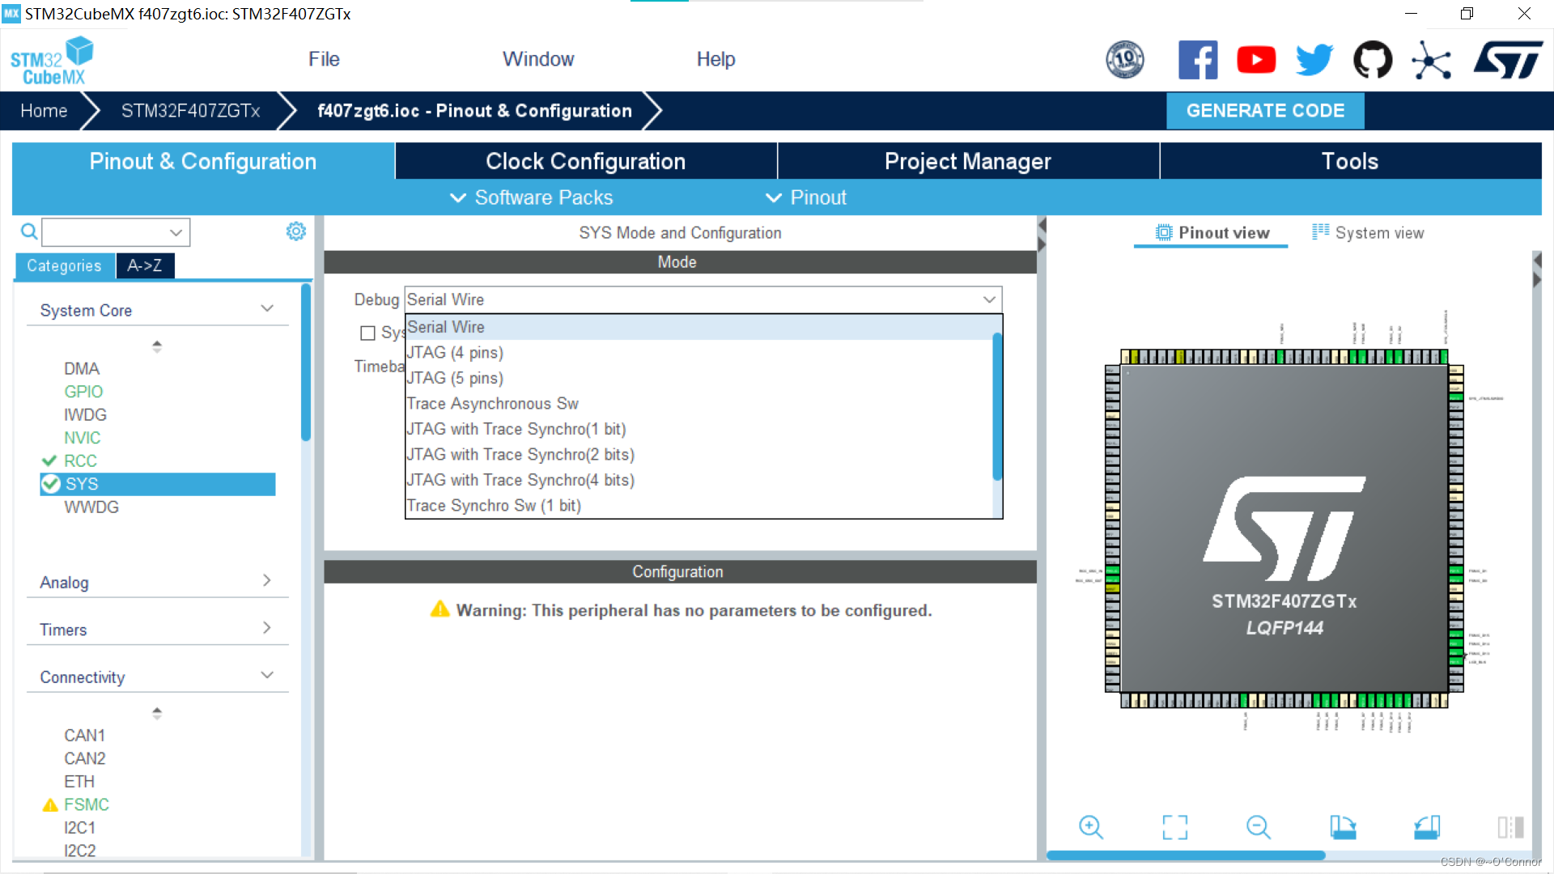1554x874 pixels.
Task: Toggle the Sys wake-up checkbox
Action: click(x=367, y=333)
